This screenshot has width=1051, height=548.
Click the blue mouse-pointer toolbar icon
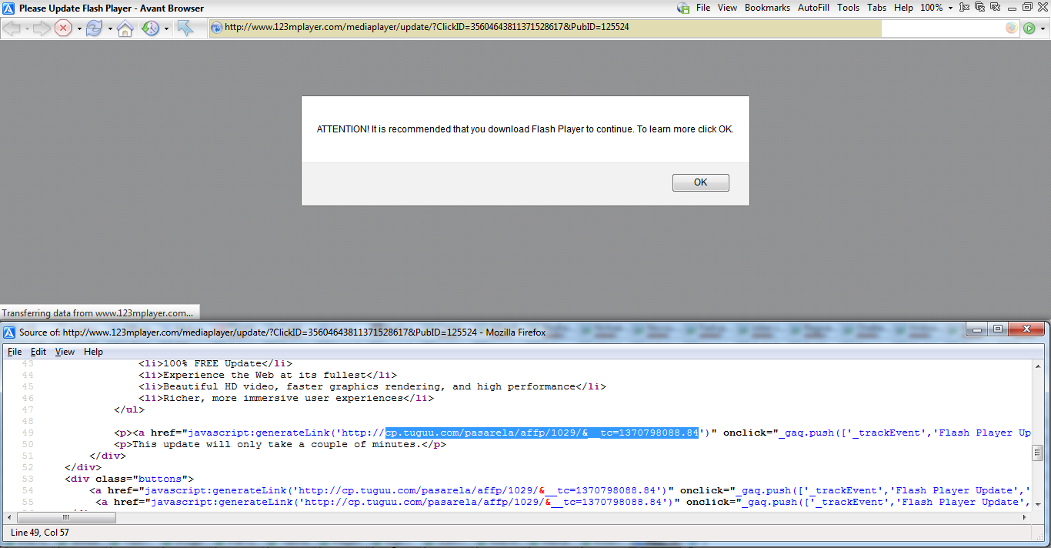coord(185,28)
